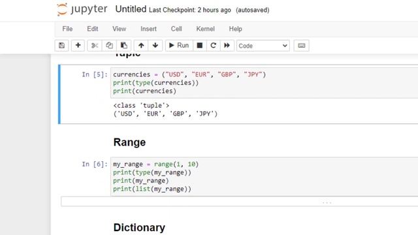
Task: Open the Edit menu
Action: [93, 29]
